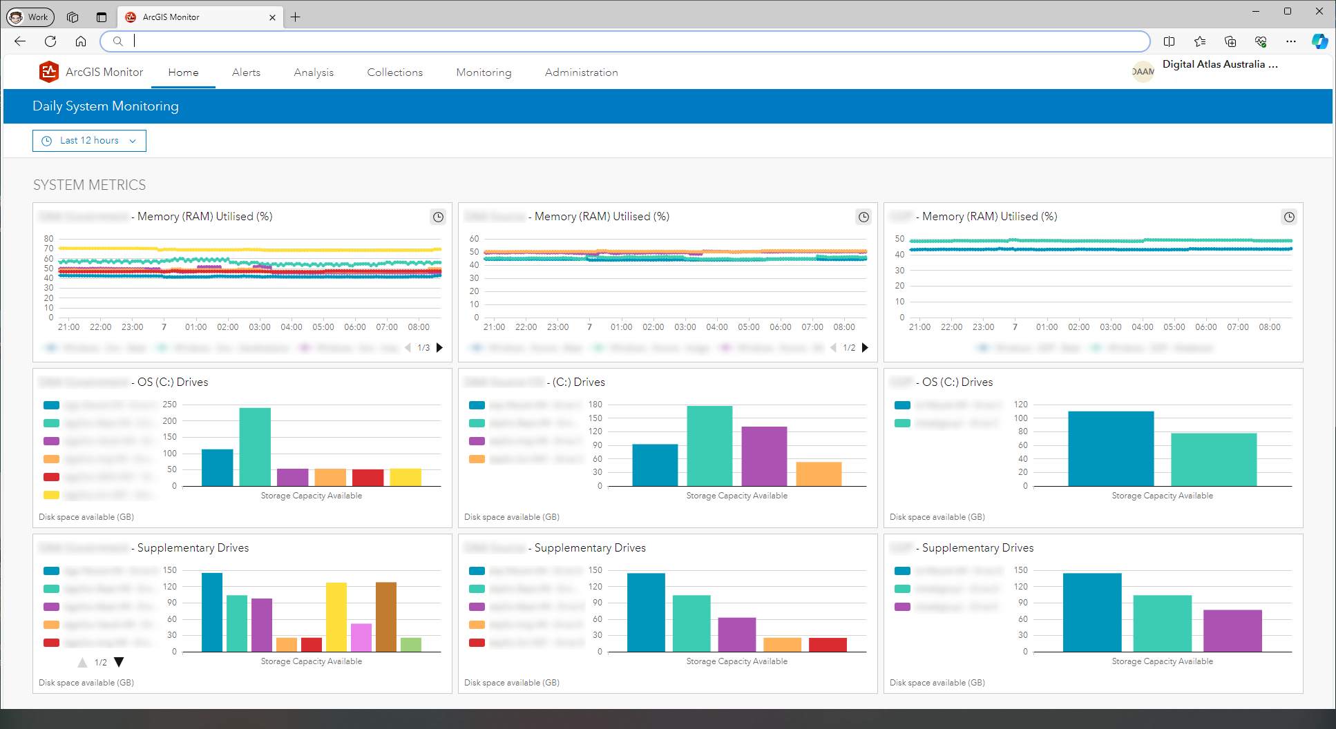
Task: Open the DAAM profile avatar
Action: [x=1143, y=71]
